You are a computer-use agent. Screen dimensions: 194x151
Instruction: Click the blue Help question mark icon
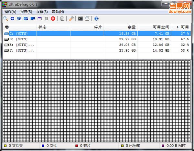(96, 19)
